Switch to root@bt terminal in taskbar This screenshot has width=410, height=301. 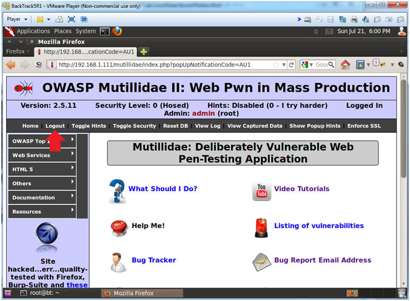(41, 293)
